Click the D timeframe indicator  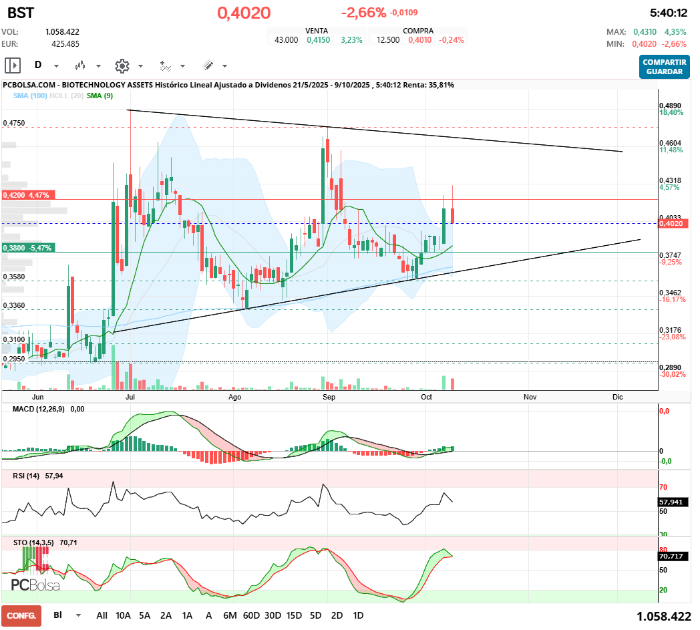(38, 65)
